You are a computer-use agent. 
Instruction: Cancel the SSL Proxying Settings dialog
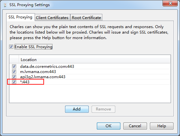[x=135, y=126]
